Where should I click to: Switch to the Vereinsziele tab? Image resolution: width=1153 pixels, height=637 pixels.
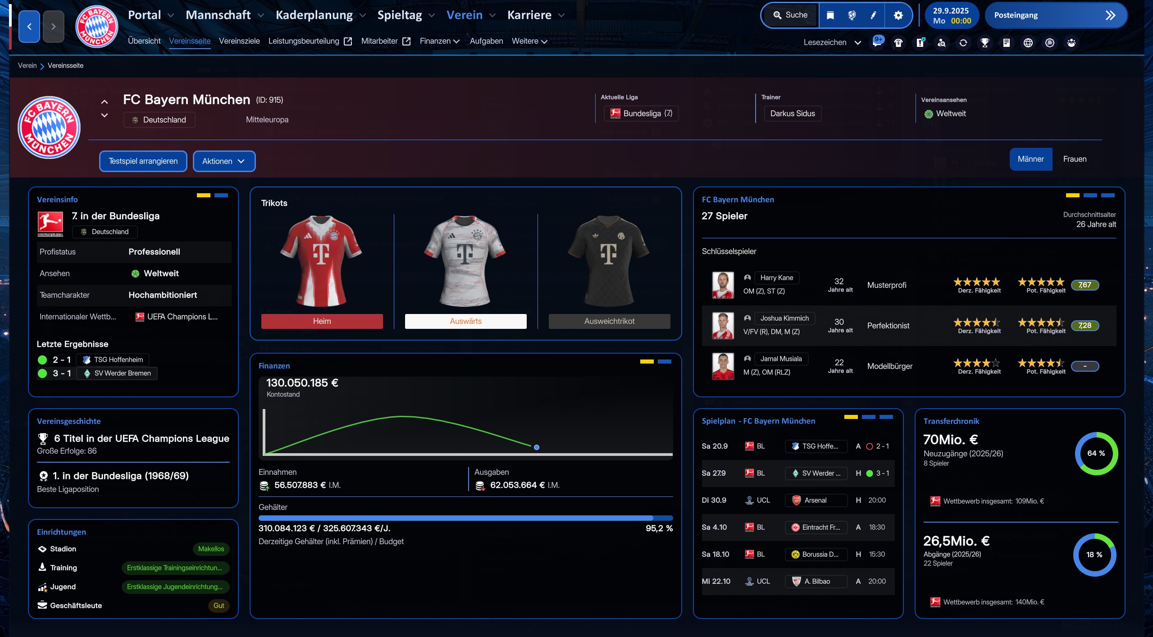(239, 41)
